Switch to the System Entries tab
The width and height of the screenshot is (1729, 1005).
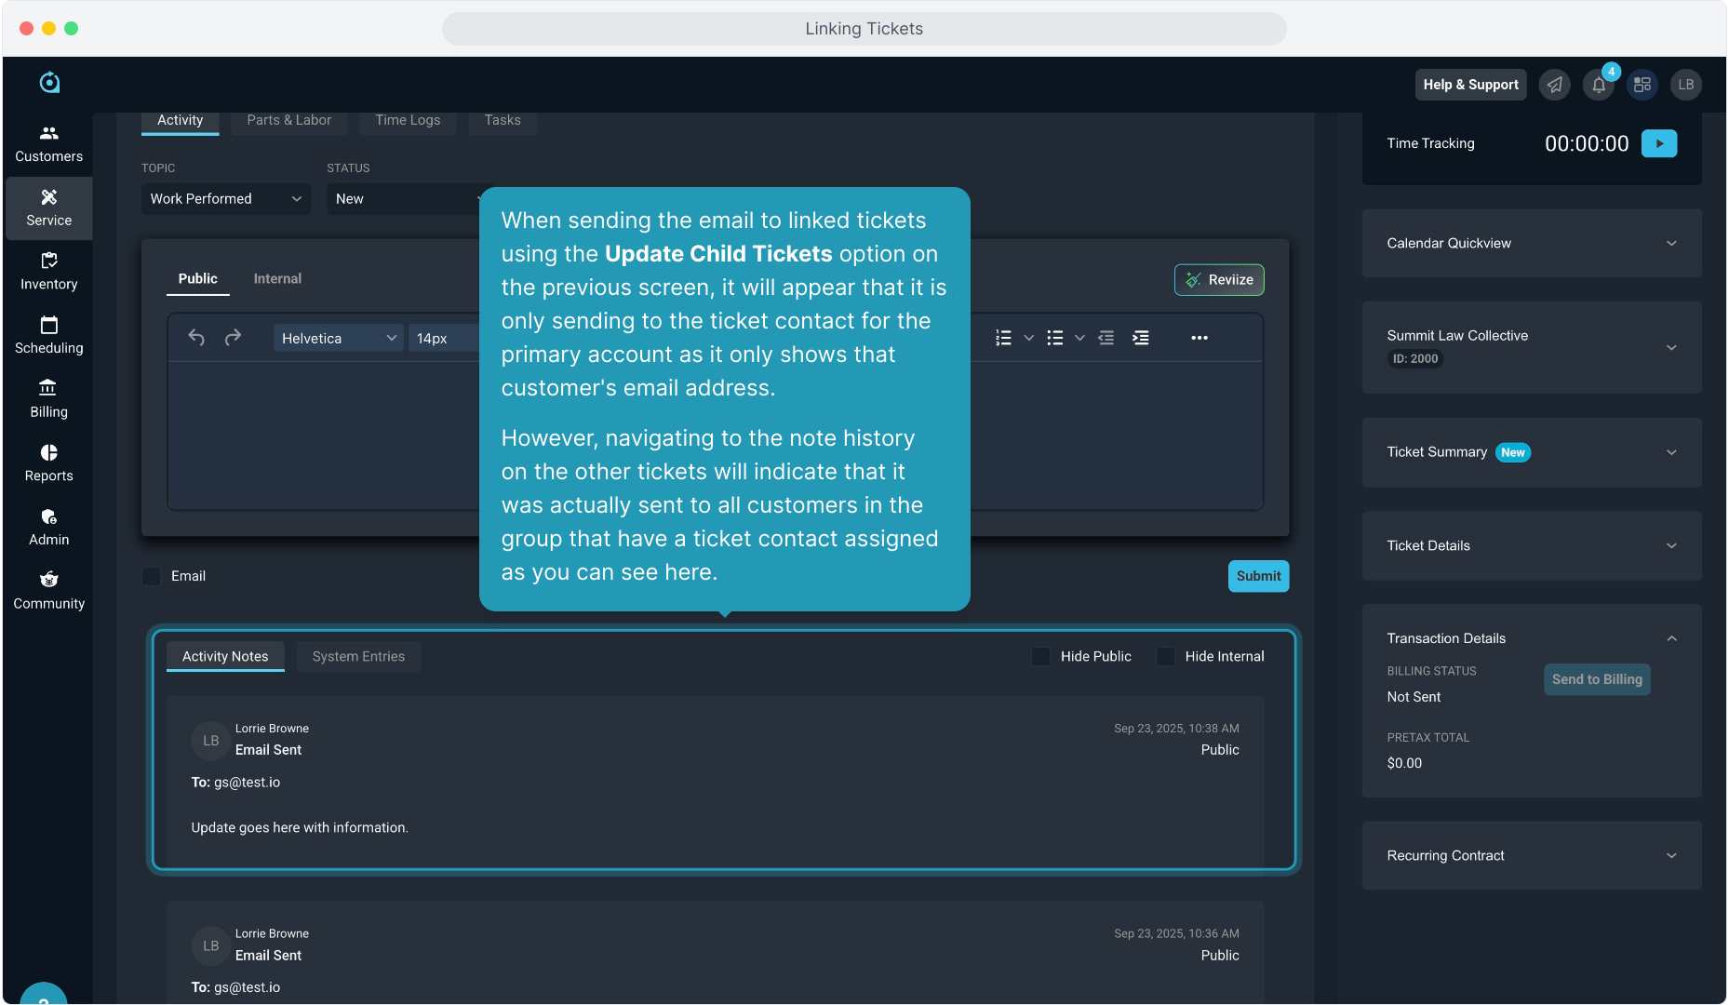[358, 656]
